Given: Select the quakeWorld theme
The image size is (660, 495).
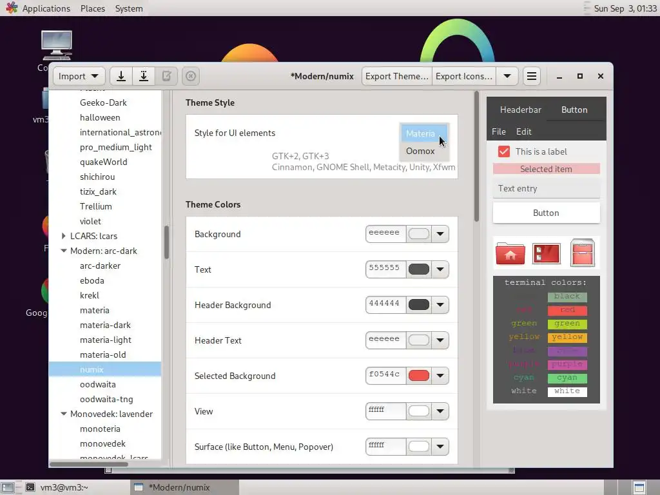Looking at the screenshot, I should [x=104, y=162].
